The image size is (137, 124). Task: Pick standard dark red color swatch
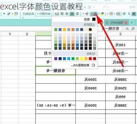tap(95, 59)
